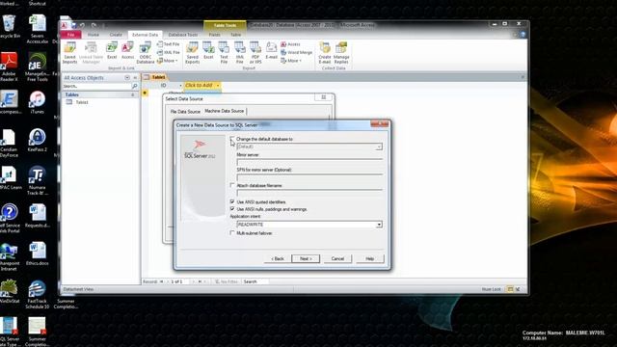Select KeePass 2 desktop shortcut
617x347 pixels.
37,140
